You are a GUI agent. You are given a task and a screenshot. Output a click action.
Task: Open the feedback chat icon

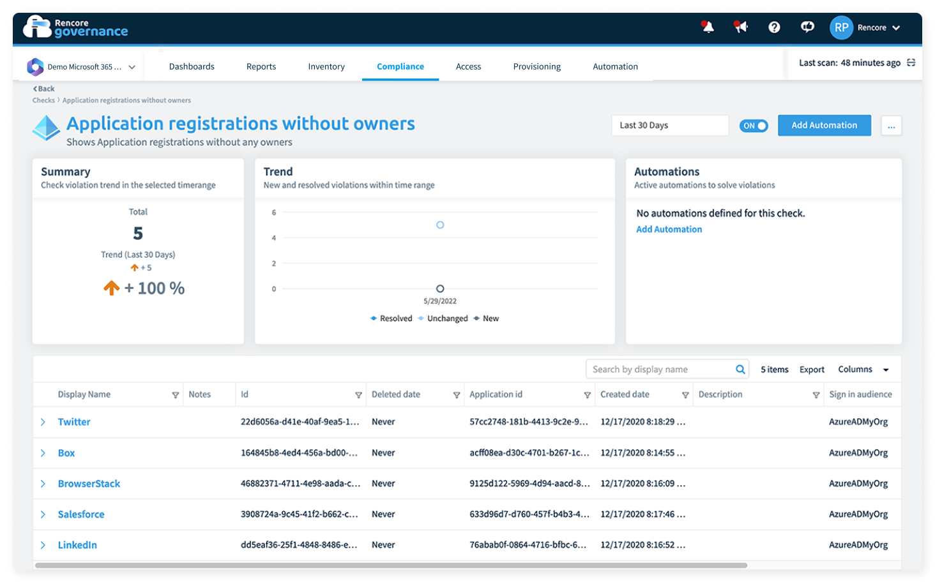click(807, 27)
